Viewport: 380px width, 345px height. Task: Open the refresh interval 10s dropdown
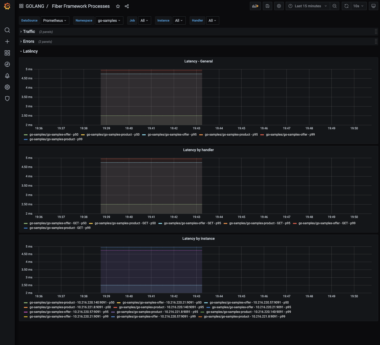point(358,6)
